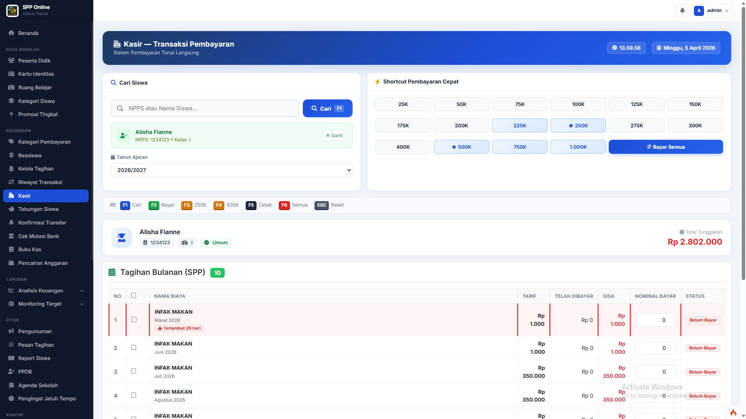Check the INFAK MAKAN Juni 2026 row
The height and width of the screenshot is (419, 746).
(134, 348)
